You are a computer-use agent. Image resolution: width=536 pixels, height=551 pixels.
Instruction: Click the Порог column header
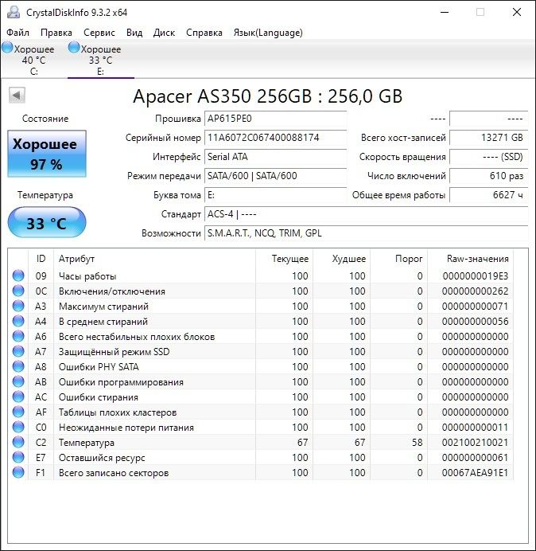coord(398,259)
